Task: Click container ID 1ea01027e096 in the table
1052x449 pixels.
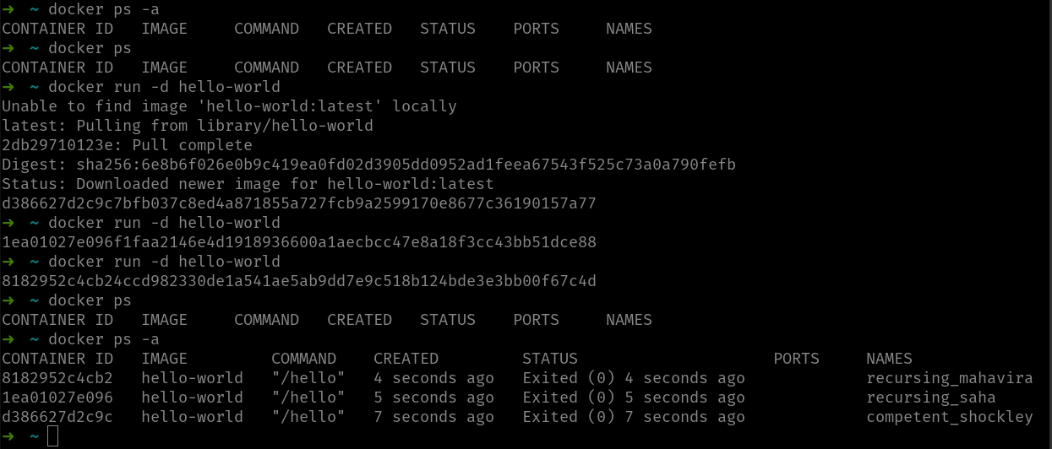Action: 57,398
